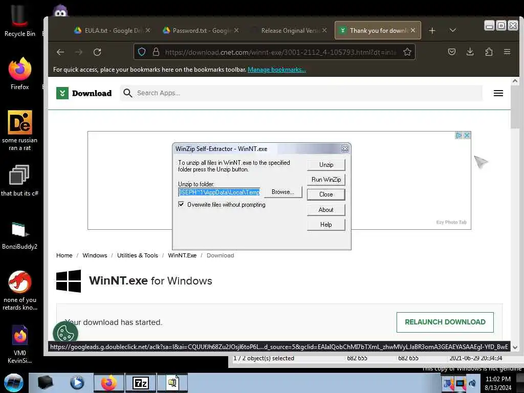Click the Download site logo
This screenshot has height=393, width=524.
click(x=84, y=93)
